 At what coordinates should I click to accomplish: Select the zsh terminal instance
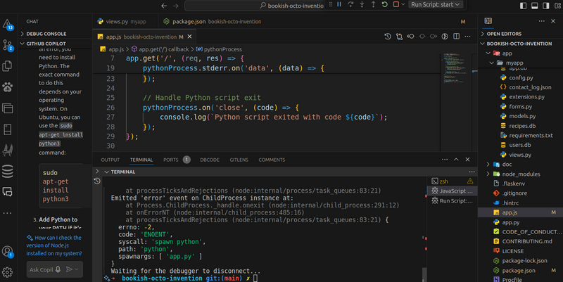coord(453,181)
